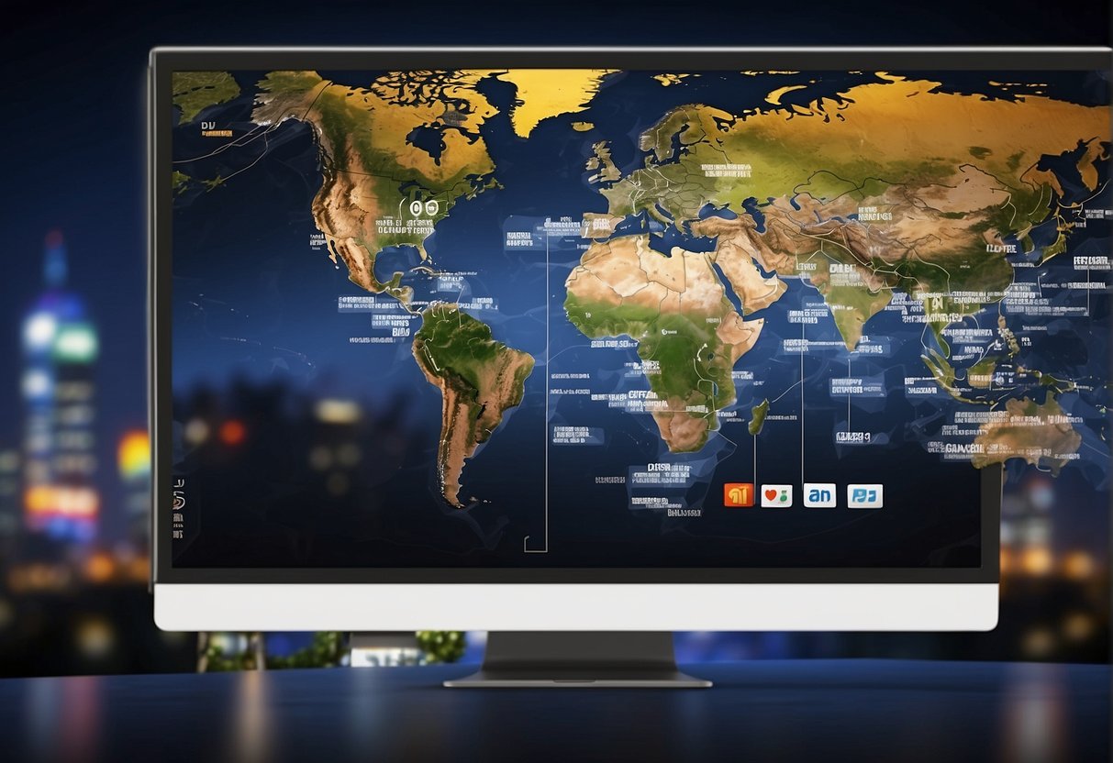Select the Madagascar island on the map
Image resolution: width=1113 pixels, height=763 pixels.
(x=758, y=418)
